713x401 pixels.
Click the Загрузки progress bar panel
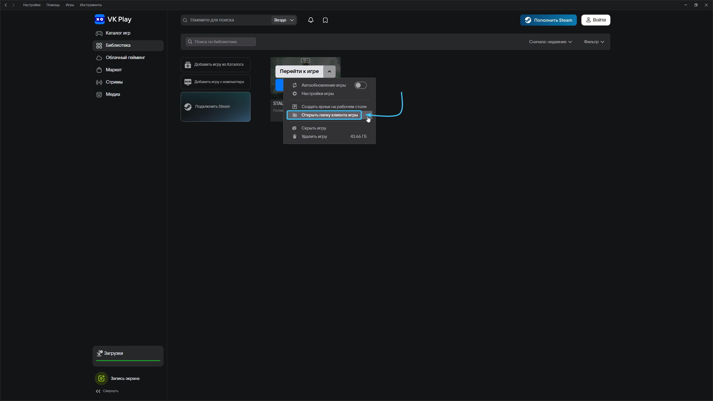(x=128, y=356)
